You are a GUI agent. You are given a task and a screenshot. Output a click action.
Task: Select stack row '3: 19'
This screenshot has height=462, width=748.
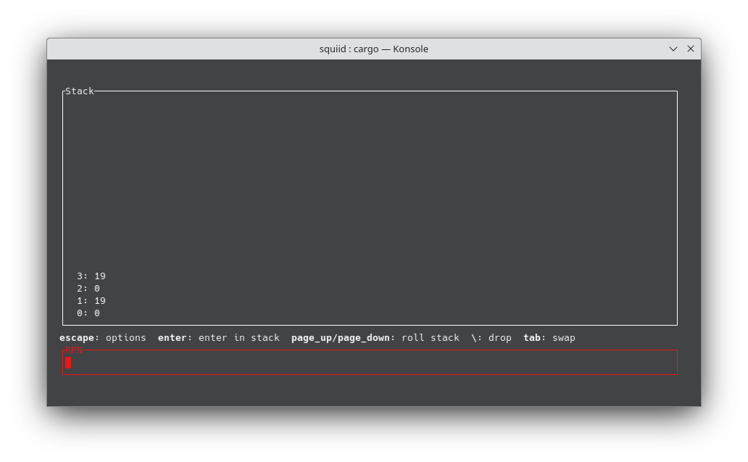[91, 276]
